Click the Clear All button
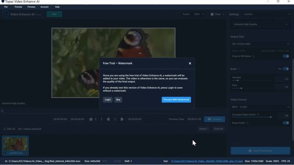The height and width of the screenshot is (165, 294). coord(219,129)
